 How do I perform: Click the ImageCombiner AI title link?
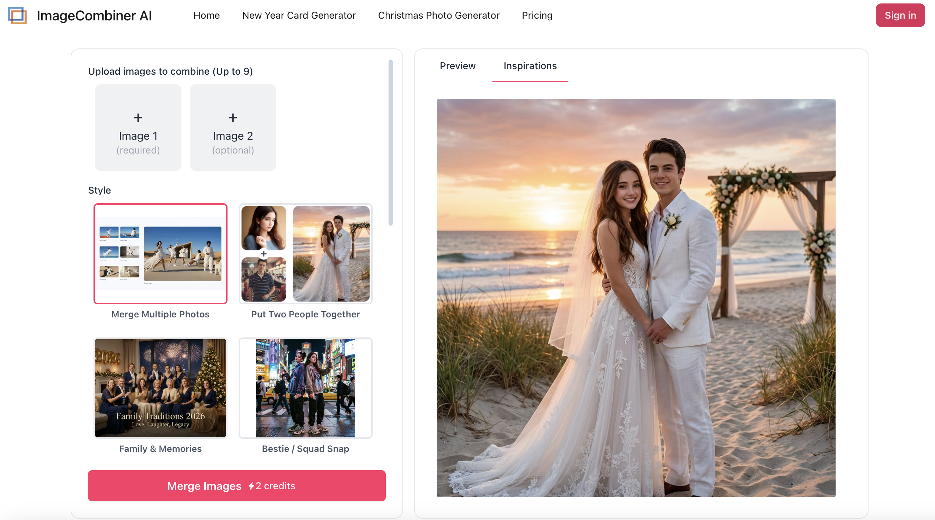coord(94,16)
